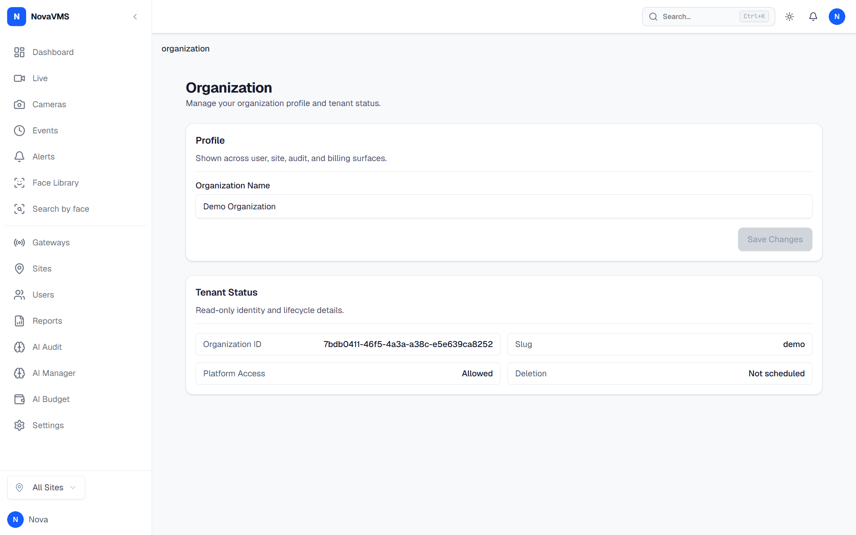Open the Reports page

[x=48, y=321]
